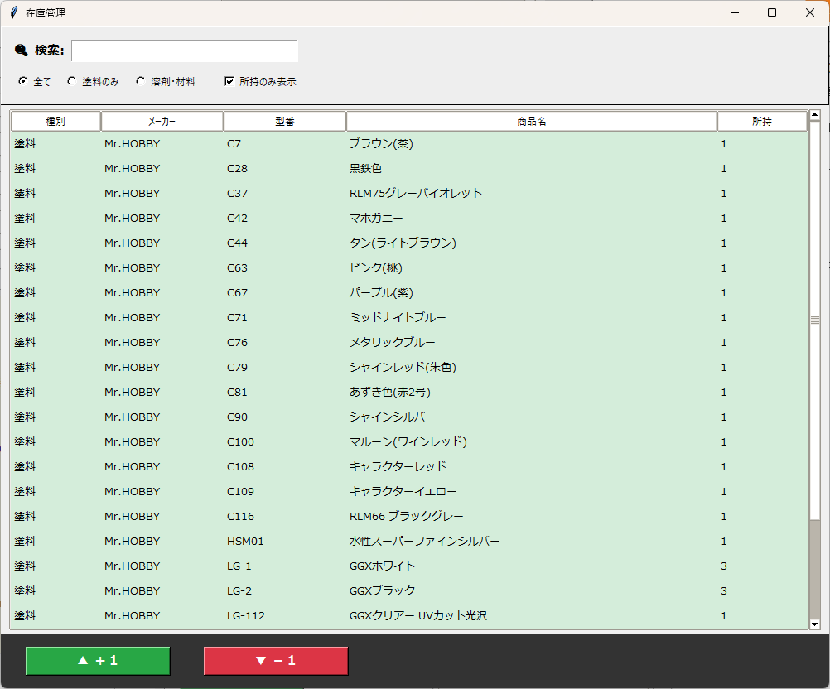Click the vertical scrollbar thumb
Screen dimensions: 830x689
click(814, 320)
